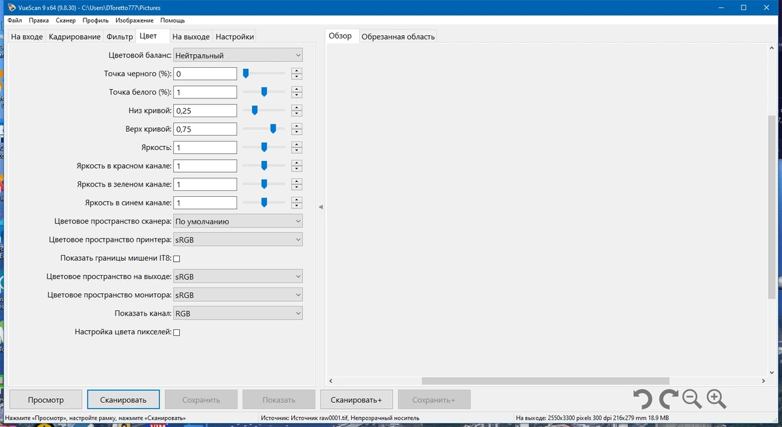782x427 pixels.
Task: Click the Сканировать+ button
Action: tap(356, 400)
